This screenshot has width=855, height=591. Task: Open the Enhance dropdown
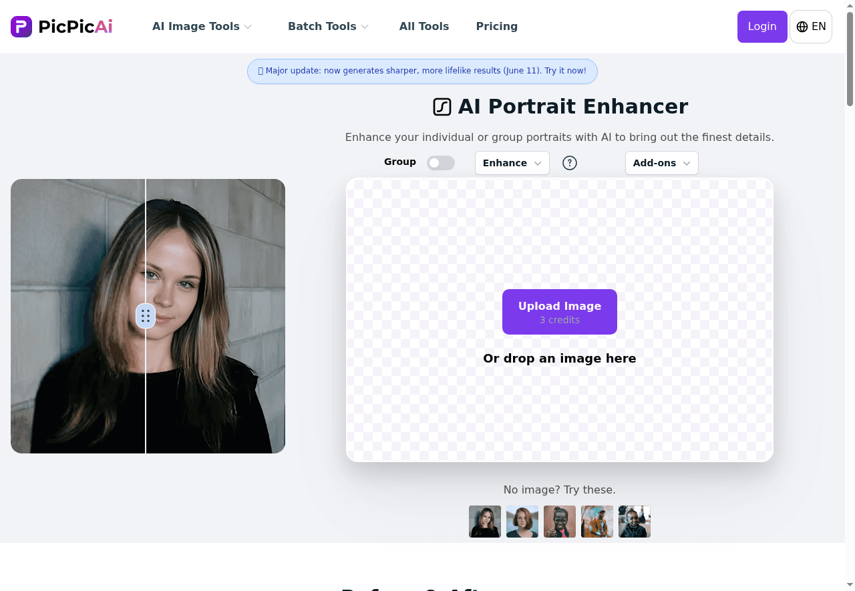coord(512,162)
